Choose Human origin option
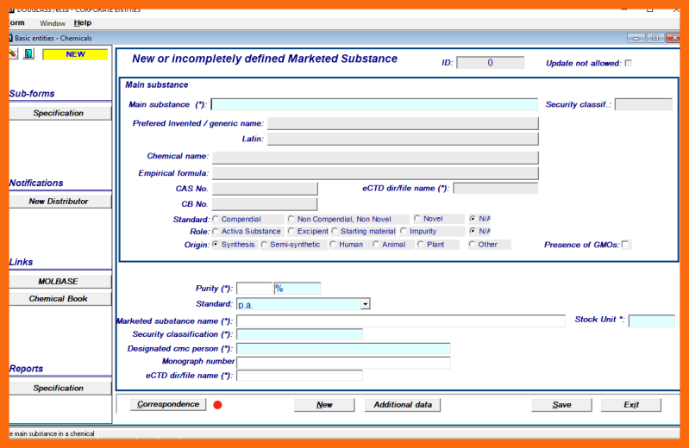The width and height of the screenshot is (689, 448). point(333,244)
